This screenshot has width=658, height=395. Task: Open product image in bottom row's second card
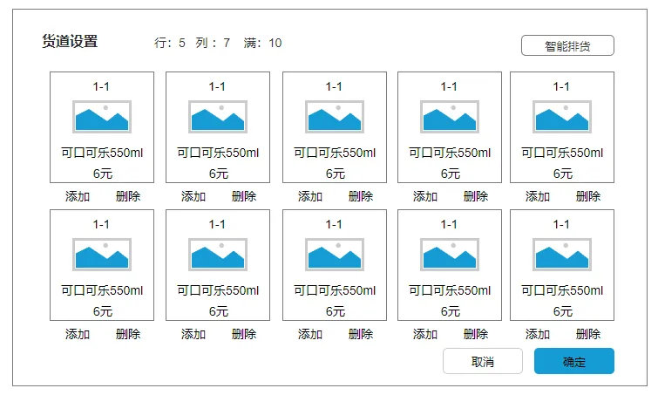point(218,255)
